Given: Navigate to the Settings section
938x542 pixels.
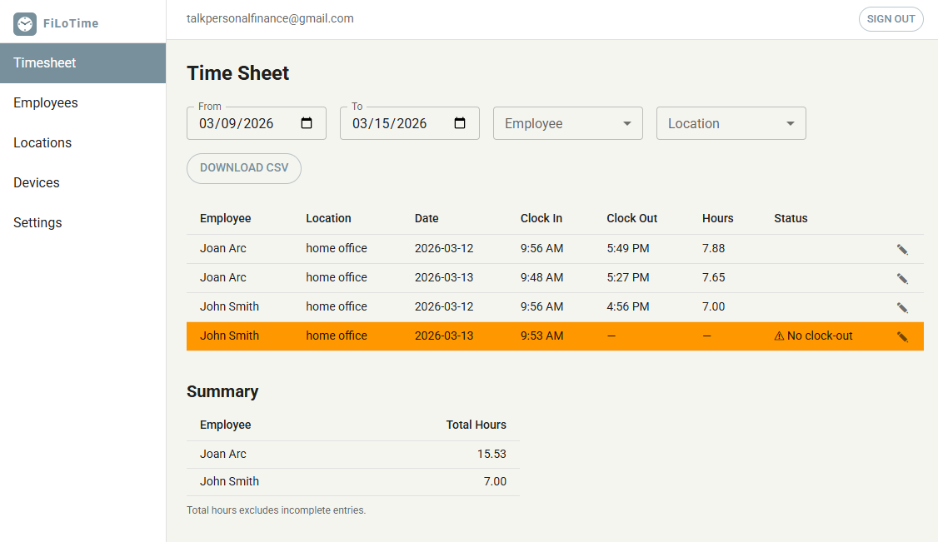Looking at the screenshot, I should (37, 222).
